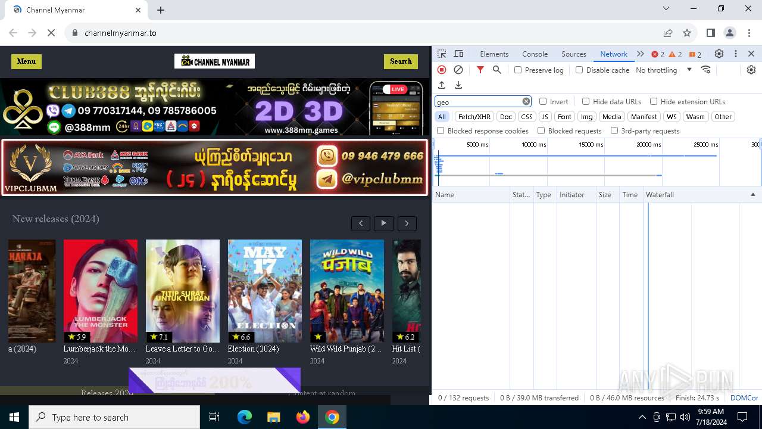Show the DevTools warning count badge
This screenshot has width=762, height=429.
(x=676, y=54)
